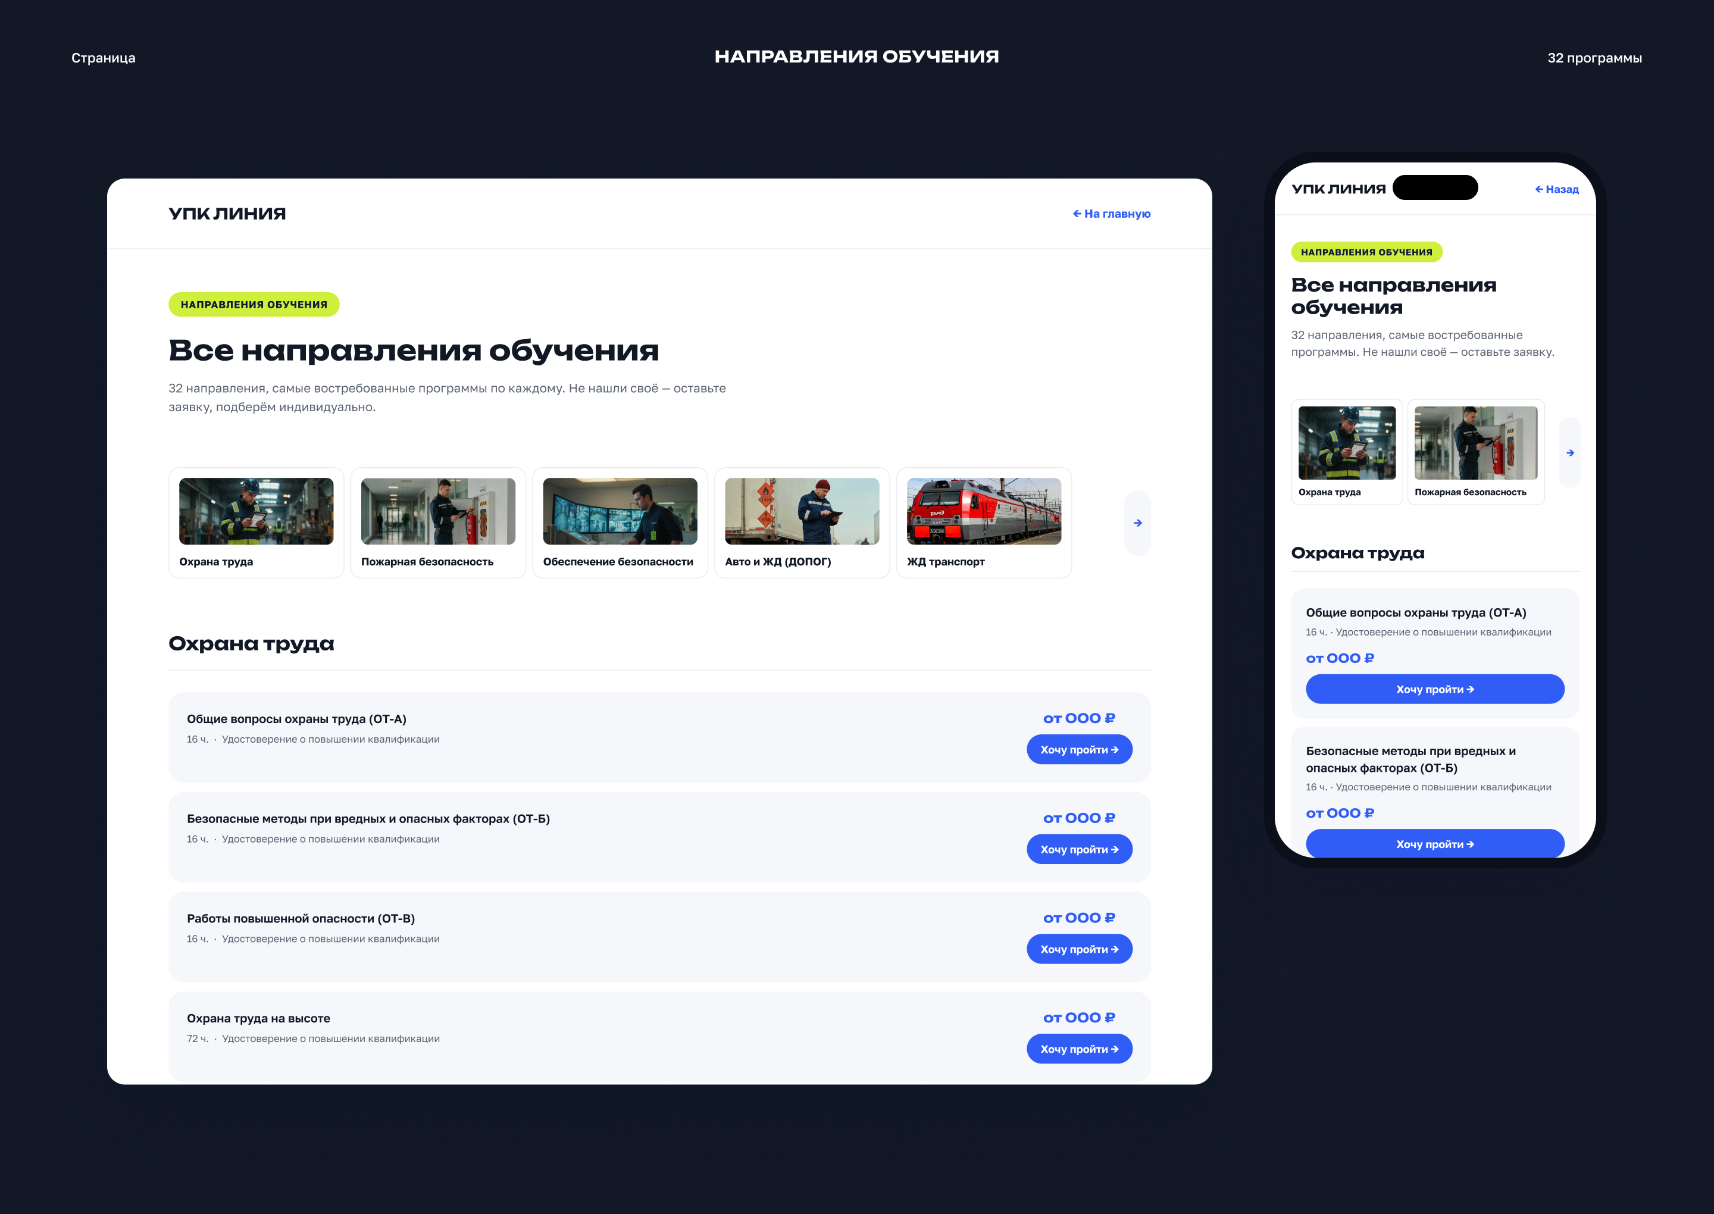1714x1214 pixels.
Task: Tap the «Назад» link in mobile view
Action: pyautogui.click(x=1556, y=189)
